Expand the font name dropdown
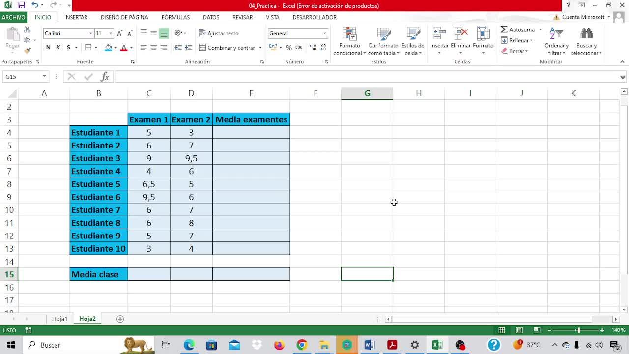629x354 pixels. click(91, 33)
